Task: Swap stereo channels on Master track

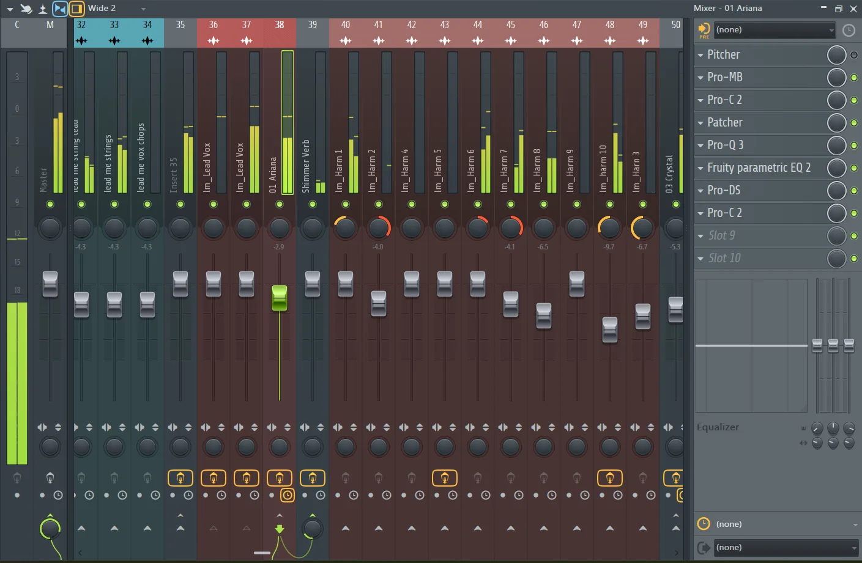Action: point(42,427)
